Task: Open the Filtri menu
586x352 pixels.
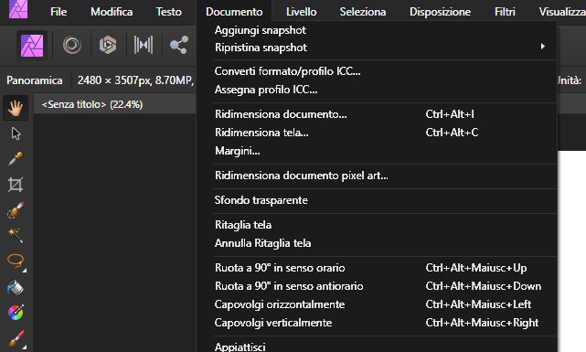Action: pyautogui.click(x=505, y=12)
